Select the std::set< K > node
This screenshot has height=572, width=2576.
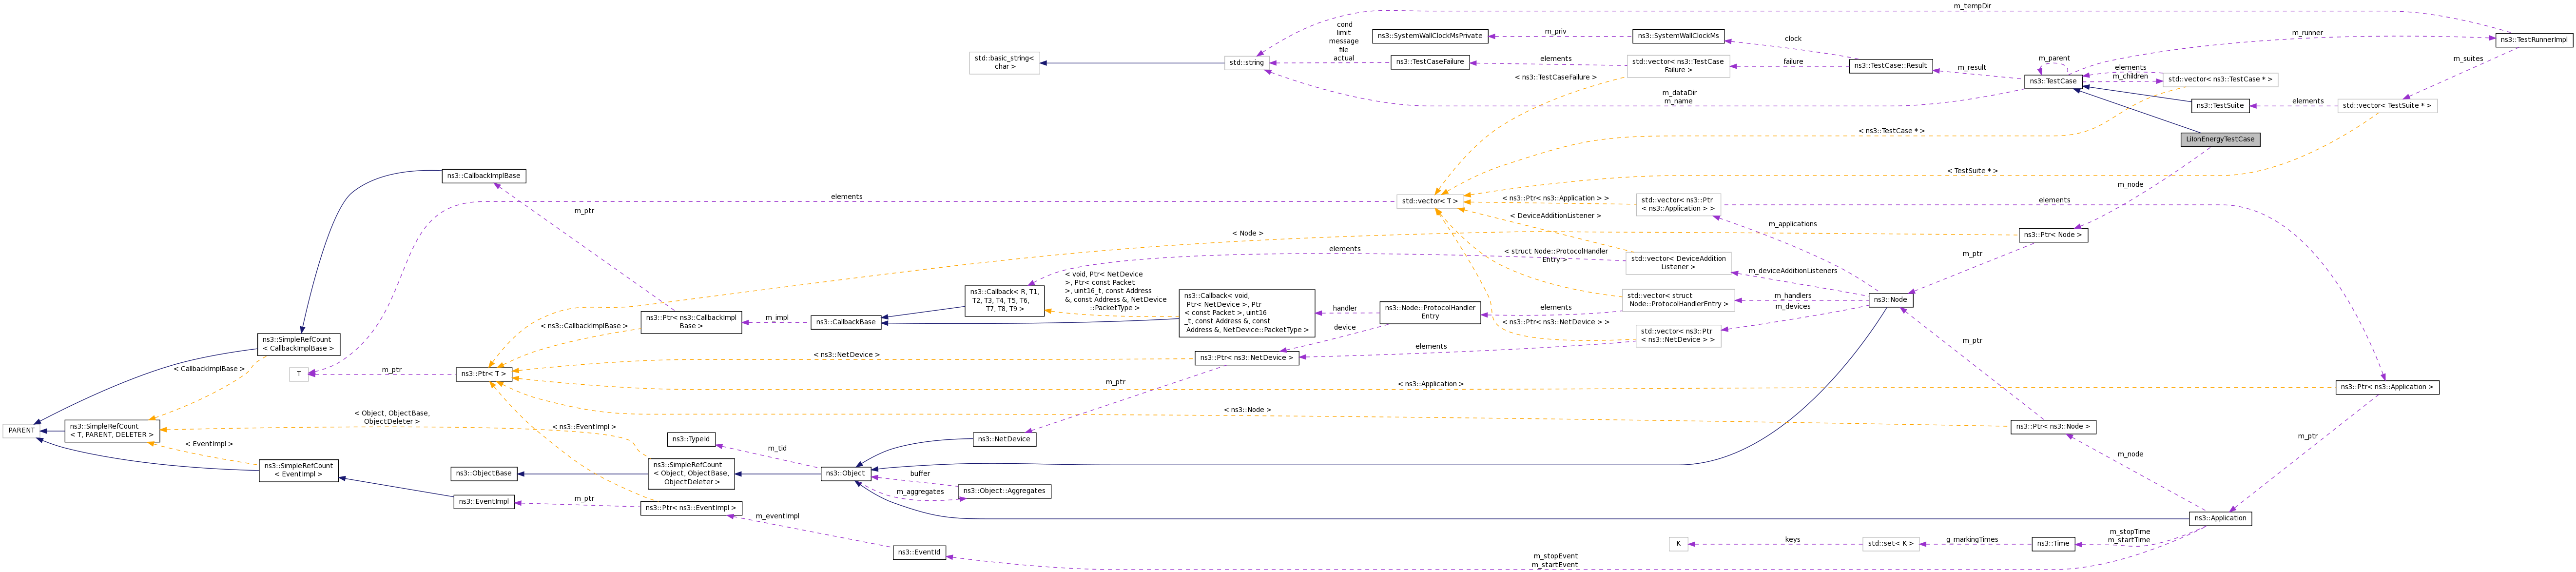tap(1890, 544)
